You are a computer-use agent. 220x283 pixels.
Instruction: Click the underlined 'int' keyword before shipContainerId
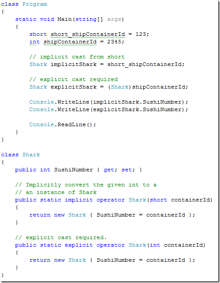pos(35,42)
